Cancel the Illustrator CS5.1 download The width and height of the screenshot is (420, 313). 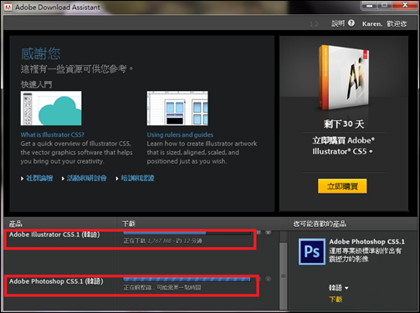click(268, 232)
